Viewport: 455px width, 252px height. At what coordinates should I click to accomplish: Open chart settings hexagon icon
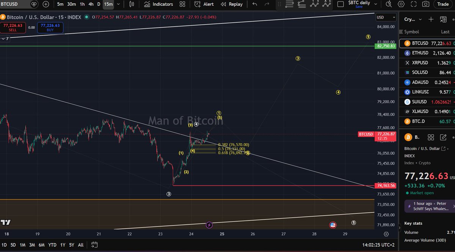[x=401, y=4]
